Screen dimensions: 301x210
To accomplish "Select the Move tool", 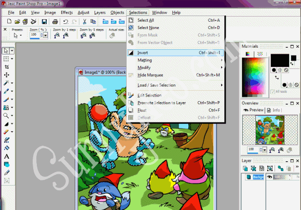I will [7, 75].
